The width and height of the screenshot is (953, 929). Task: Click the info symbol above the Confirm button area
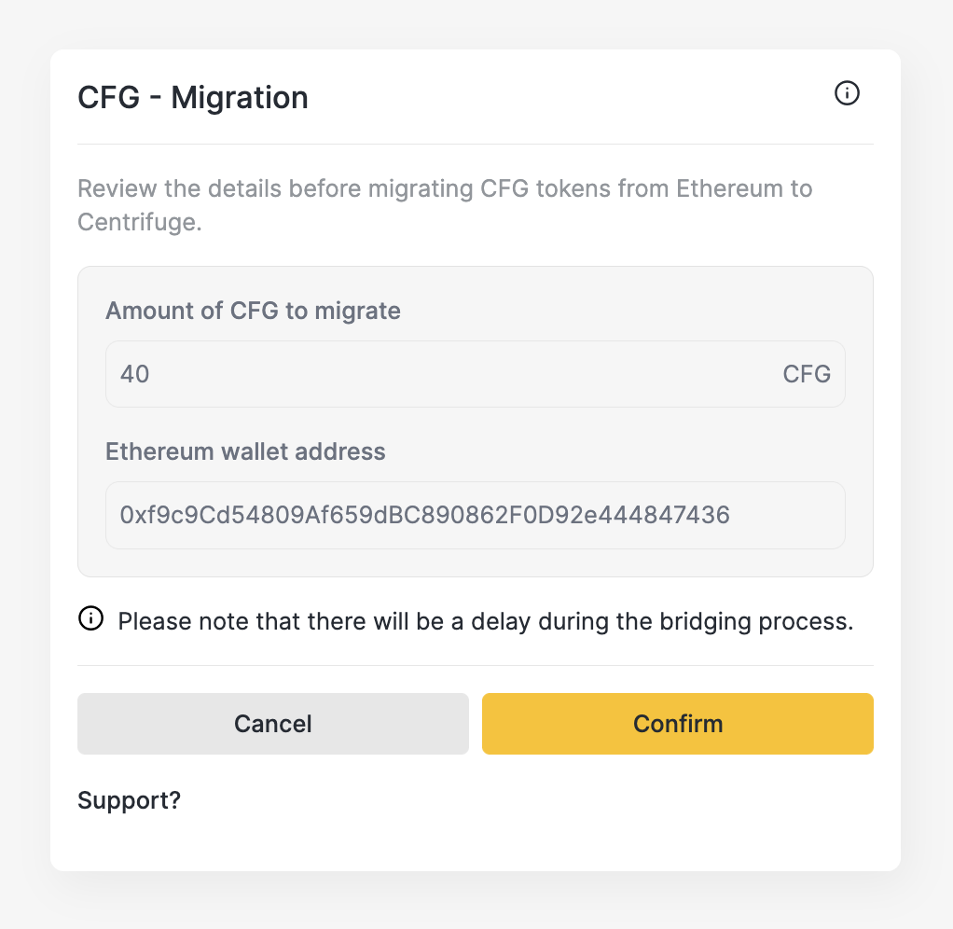point(90,617)
